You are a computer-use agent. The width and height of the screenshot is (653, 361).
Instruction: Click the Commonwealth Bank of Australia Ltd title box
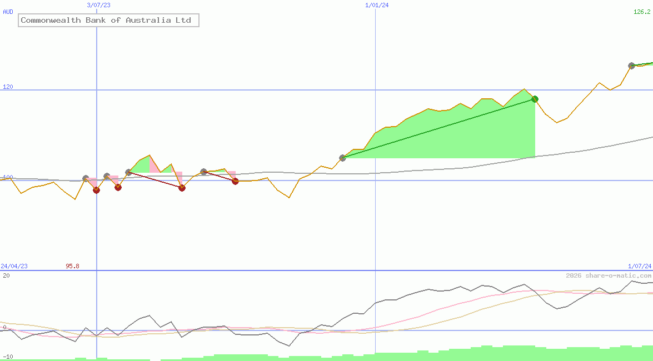(x=109, y=20)
